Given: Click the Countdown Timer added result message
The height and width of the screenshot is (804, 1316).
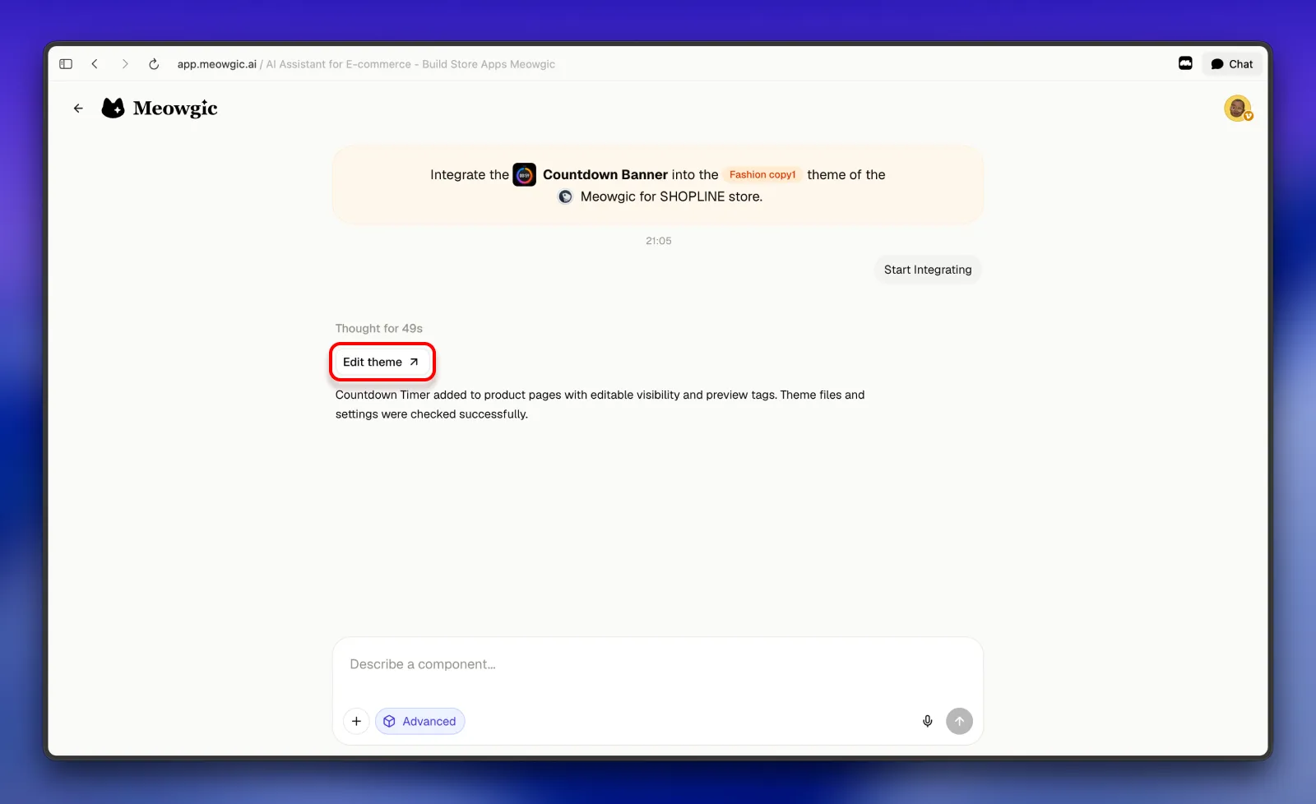Looking at the screenshot, I should pos(600,404).
